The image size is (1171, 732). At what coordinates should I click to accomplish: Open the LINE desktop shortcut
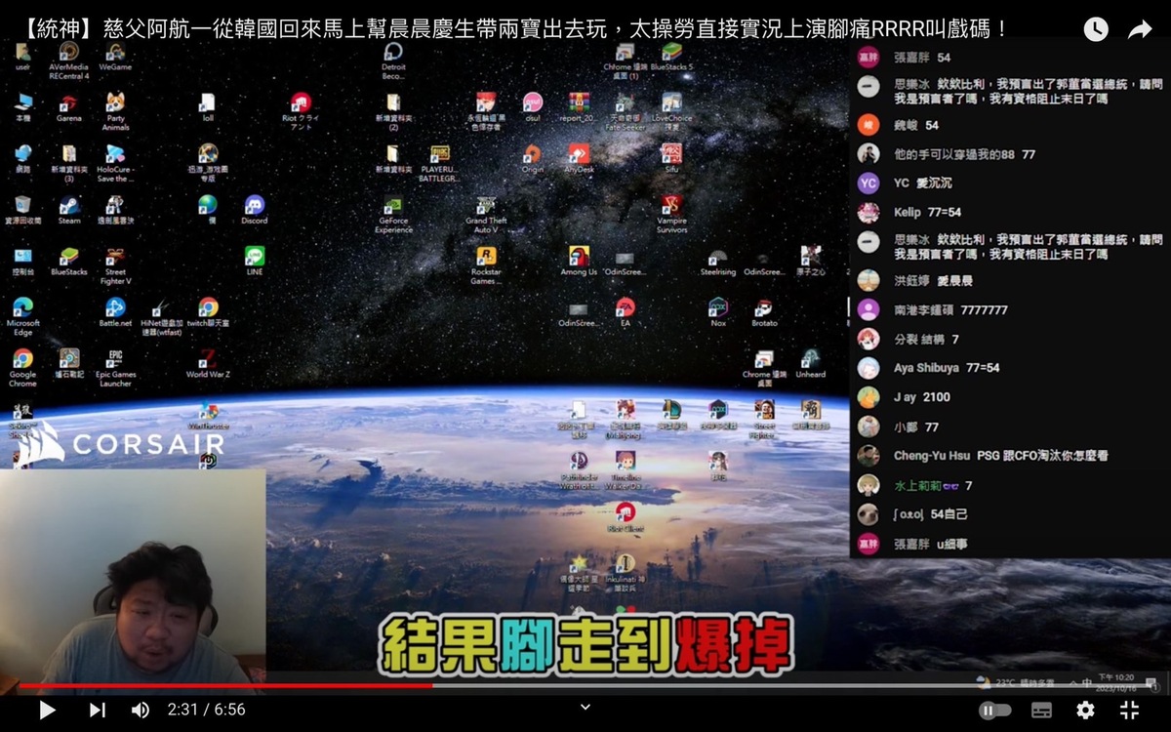point(255,261)
